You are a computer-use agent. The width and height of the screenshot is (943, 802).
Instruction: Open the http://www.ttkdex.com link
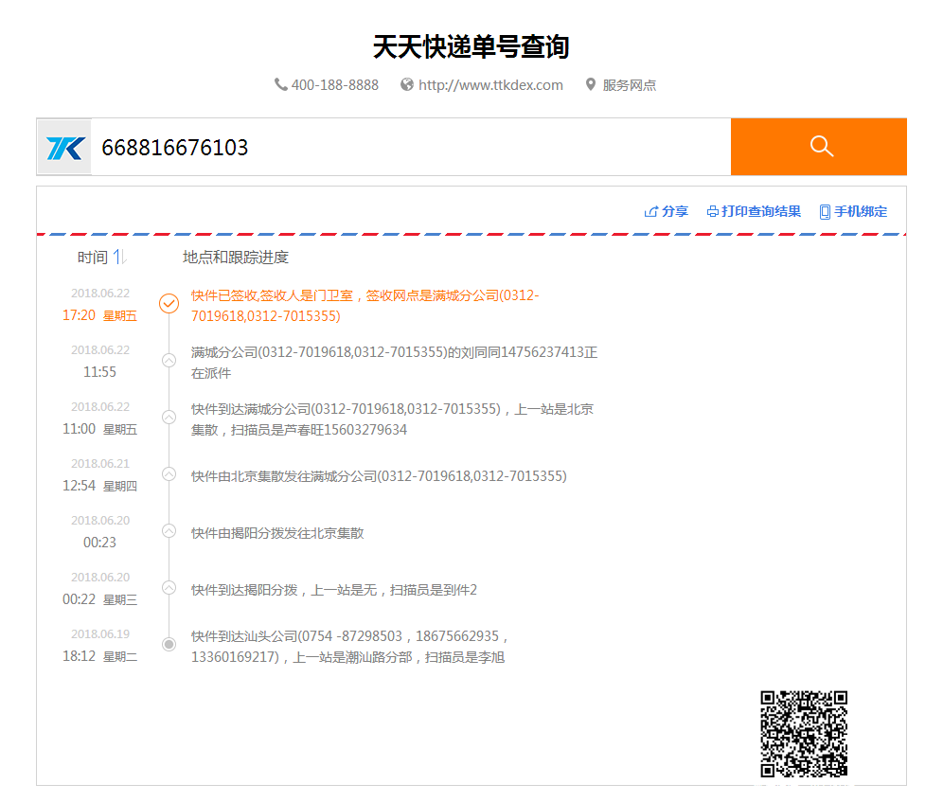(490, 85)
